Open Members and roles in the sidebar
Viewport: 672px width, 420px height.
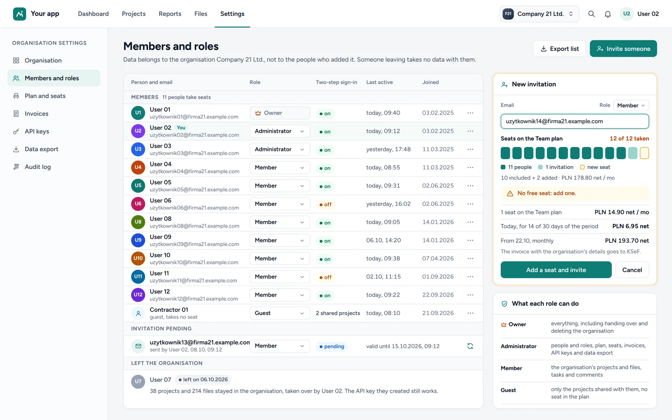pos(54,78)
